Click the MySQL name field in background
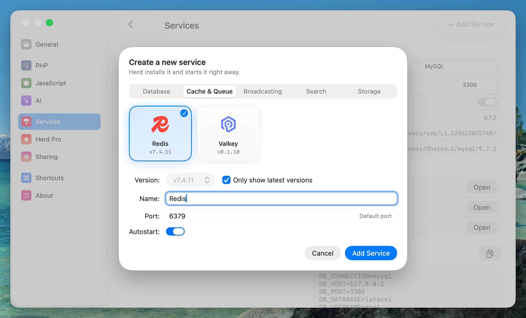 [459, 66]
